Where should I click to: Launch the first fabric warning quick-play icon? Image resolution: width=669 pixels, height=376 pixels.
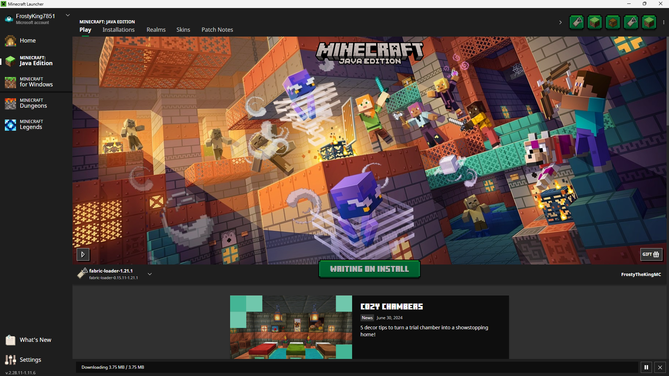[577, 22]
